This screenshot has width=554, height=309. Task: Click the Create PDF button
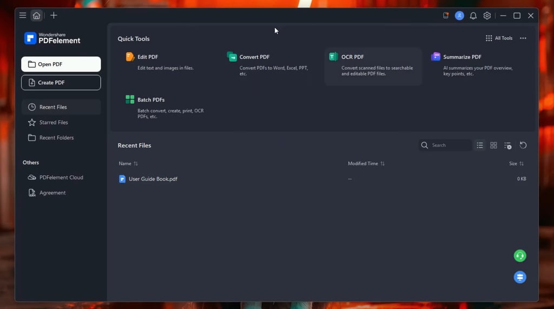coord(61,83)
